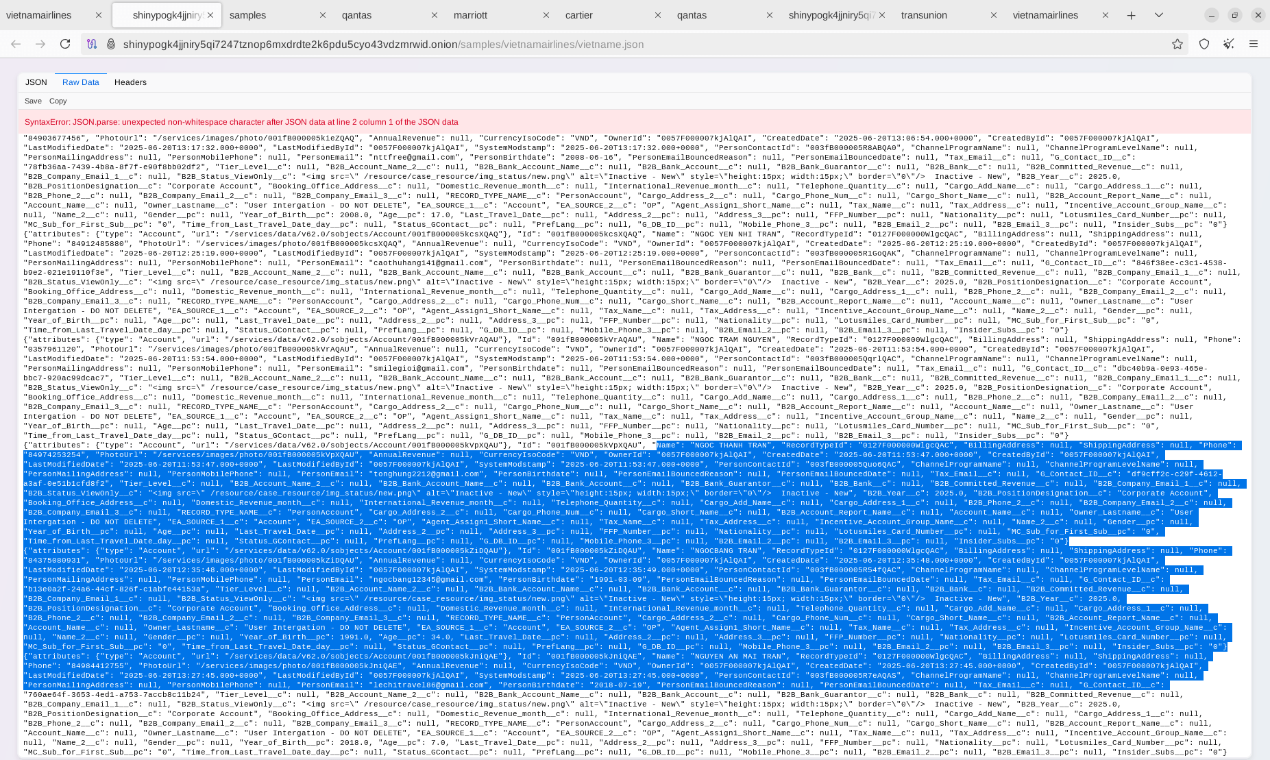The image size is (1270, 760).
Task: Open a new tab with plus button
Action: coord(1132,15)
